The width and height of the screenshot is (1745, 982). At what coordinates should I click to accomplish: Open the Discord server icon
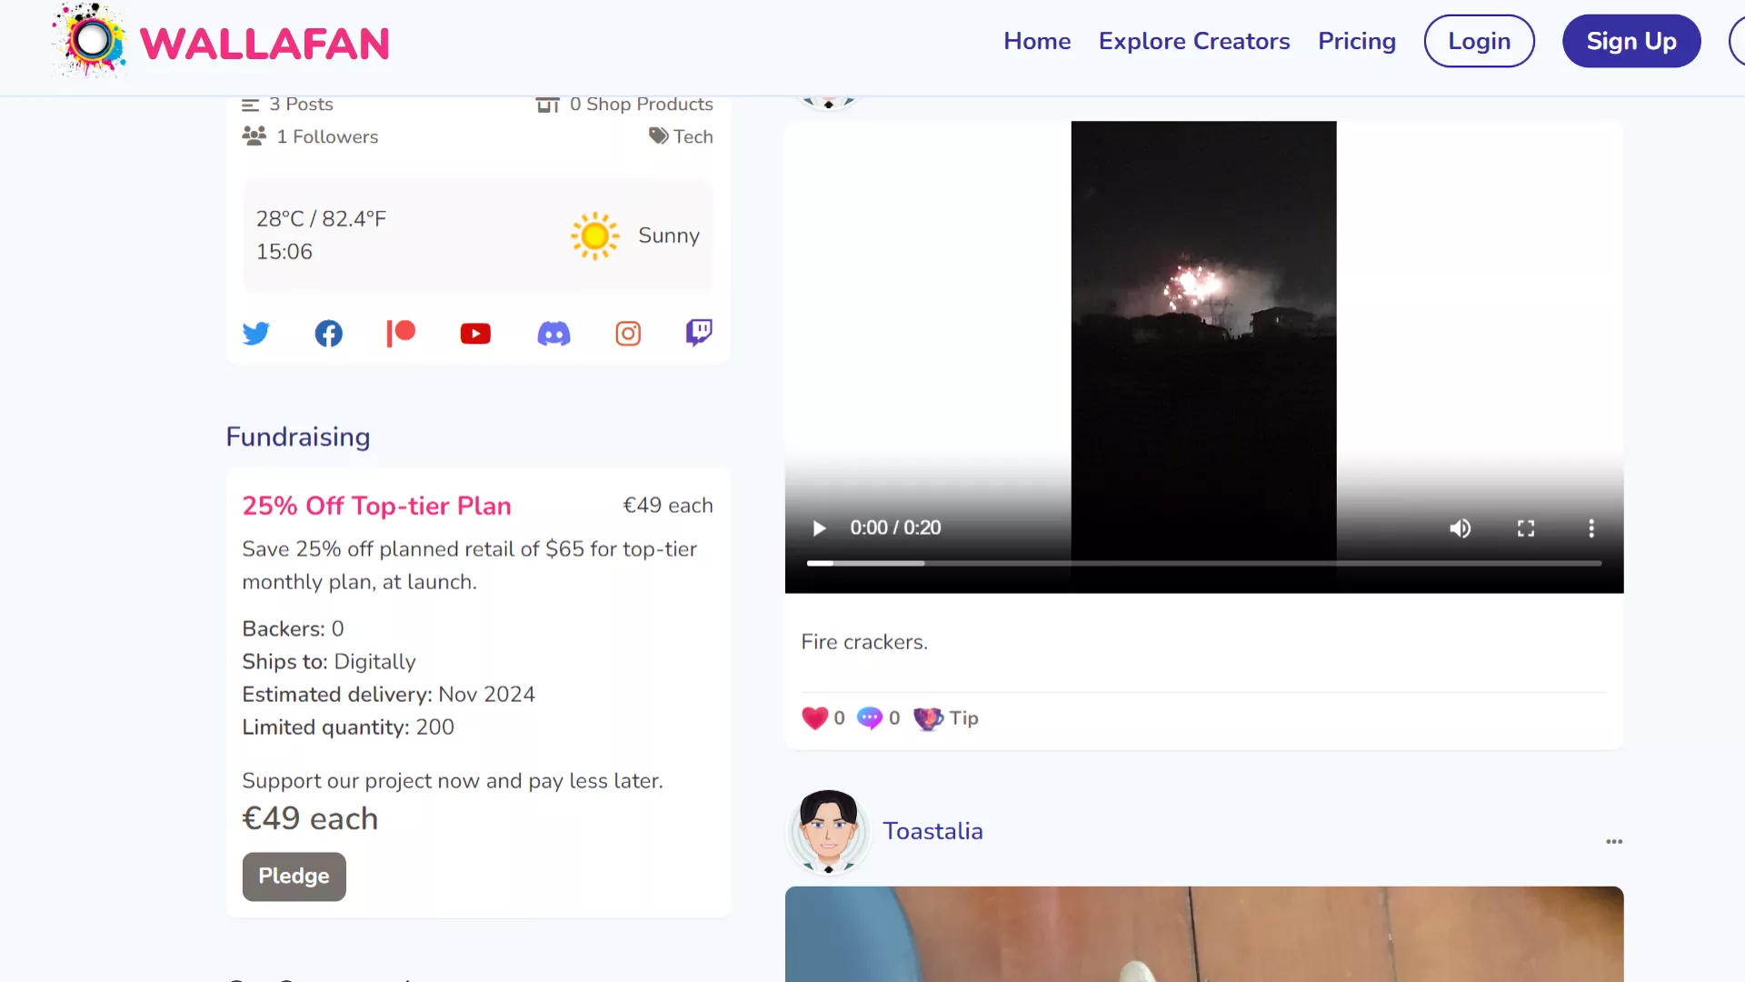[553, 334]
